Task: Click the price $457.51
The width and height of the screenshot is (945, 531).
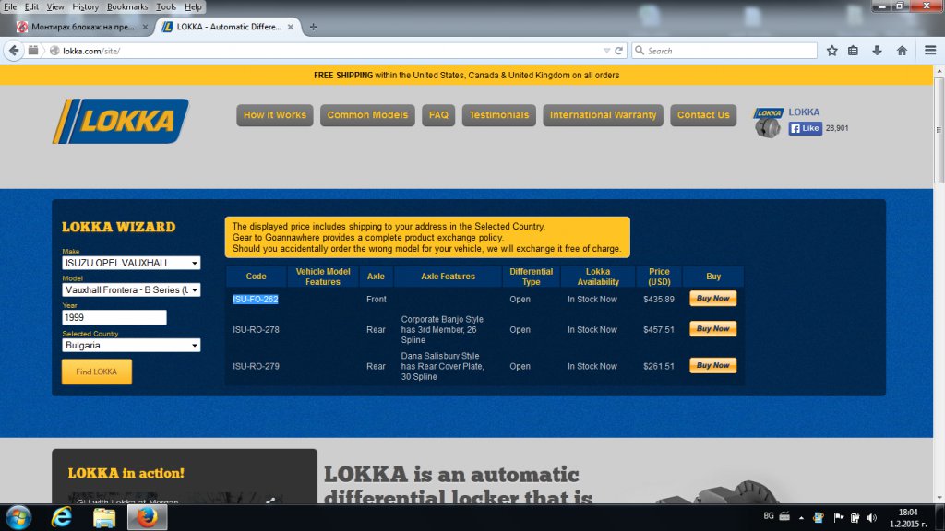Action: (659, 330)
